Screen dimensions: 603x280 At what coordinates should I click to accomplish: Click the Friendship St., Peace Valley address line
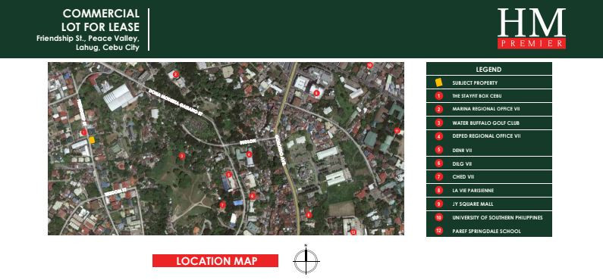click(x=88, y=39)
